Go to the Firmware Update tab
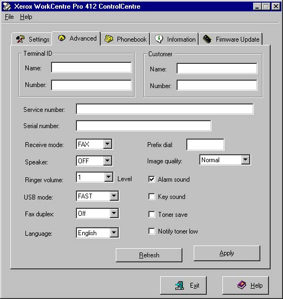 (231, 39)
